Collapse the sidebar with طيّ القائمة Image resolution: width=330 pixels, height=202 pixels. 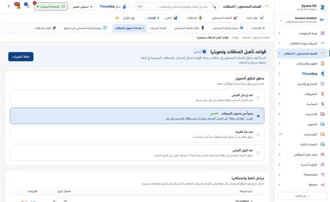(302, 196)
